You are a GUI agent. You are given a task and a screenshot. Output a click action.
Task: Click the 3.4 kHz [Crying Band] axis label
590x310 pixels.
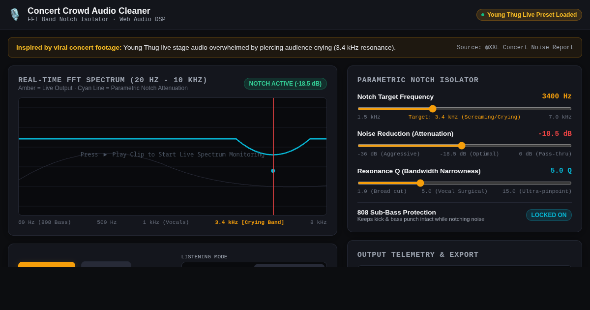pyautogui.click(x=249, y=222)
